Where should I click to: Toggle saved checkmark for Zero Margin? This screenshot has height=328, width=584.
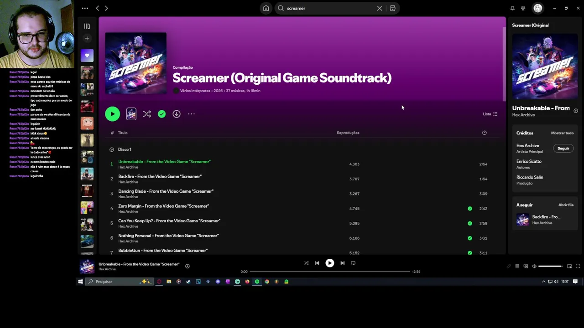(470, 209)
